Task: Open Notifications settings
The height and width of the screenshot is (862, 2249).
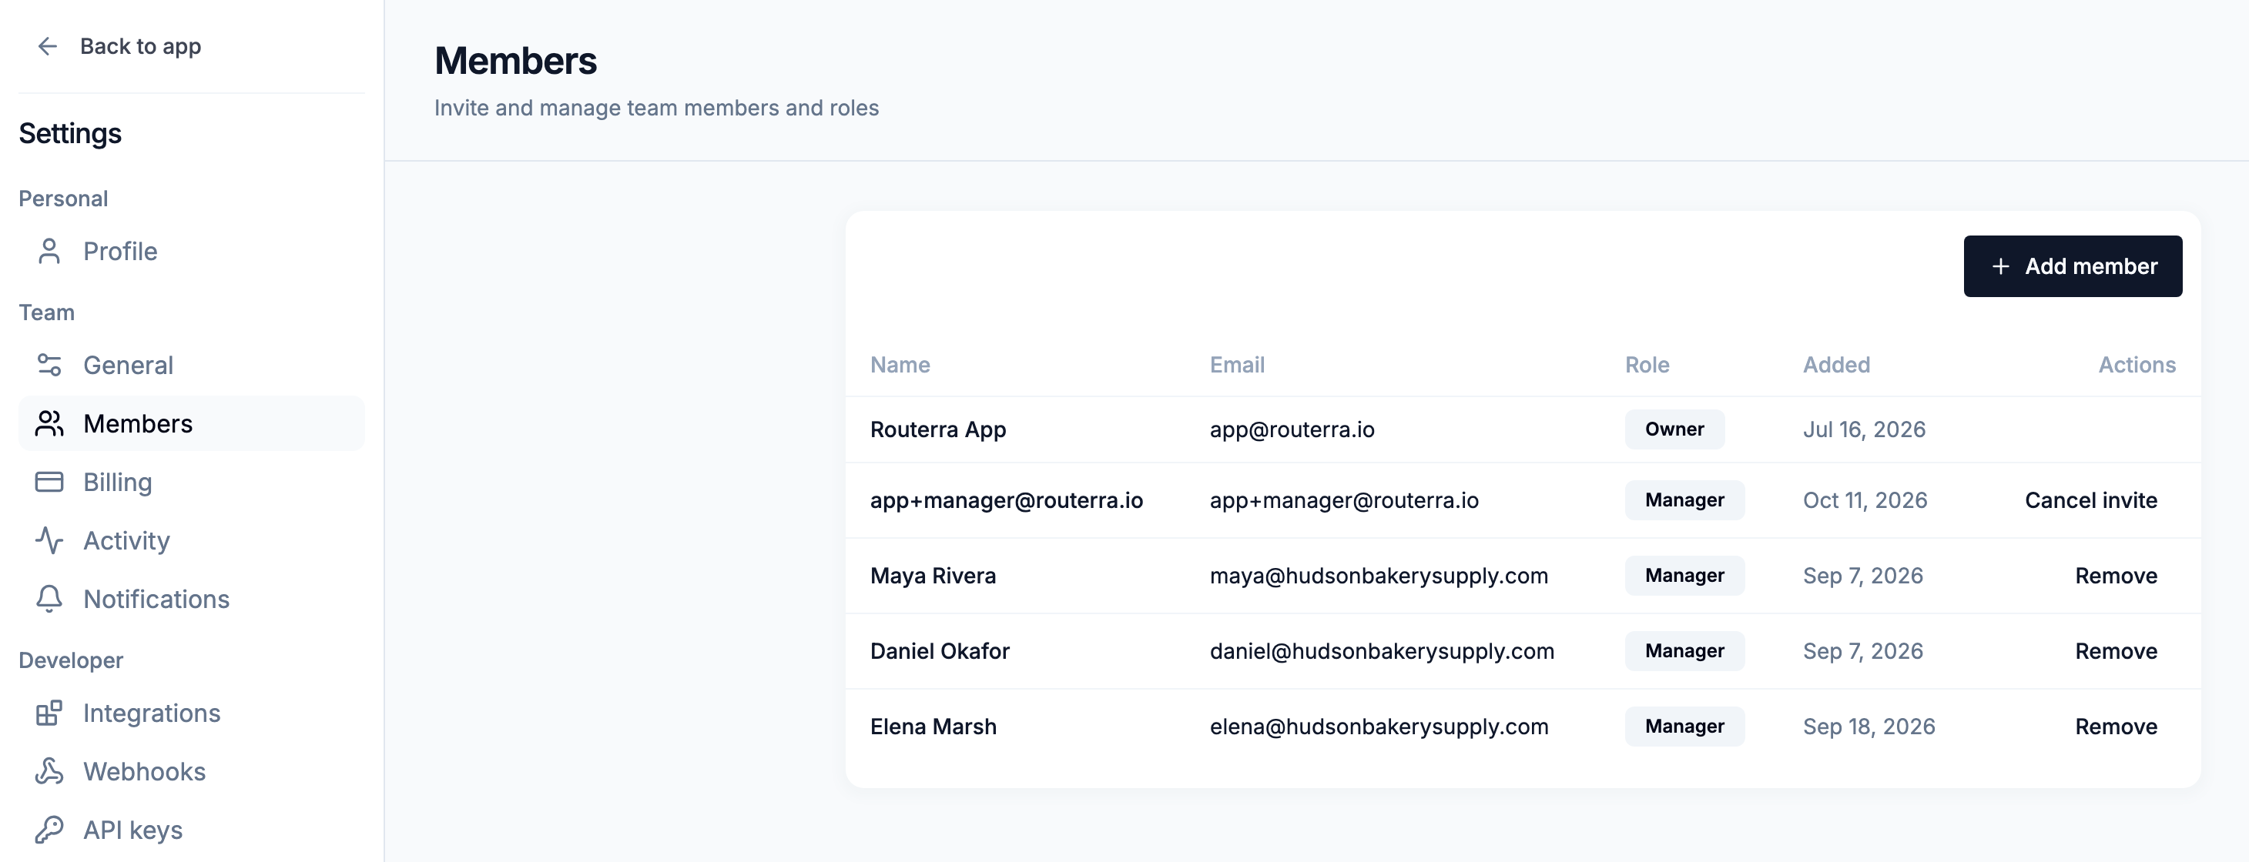Action: pos(191,599)
